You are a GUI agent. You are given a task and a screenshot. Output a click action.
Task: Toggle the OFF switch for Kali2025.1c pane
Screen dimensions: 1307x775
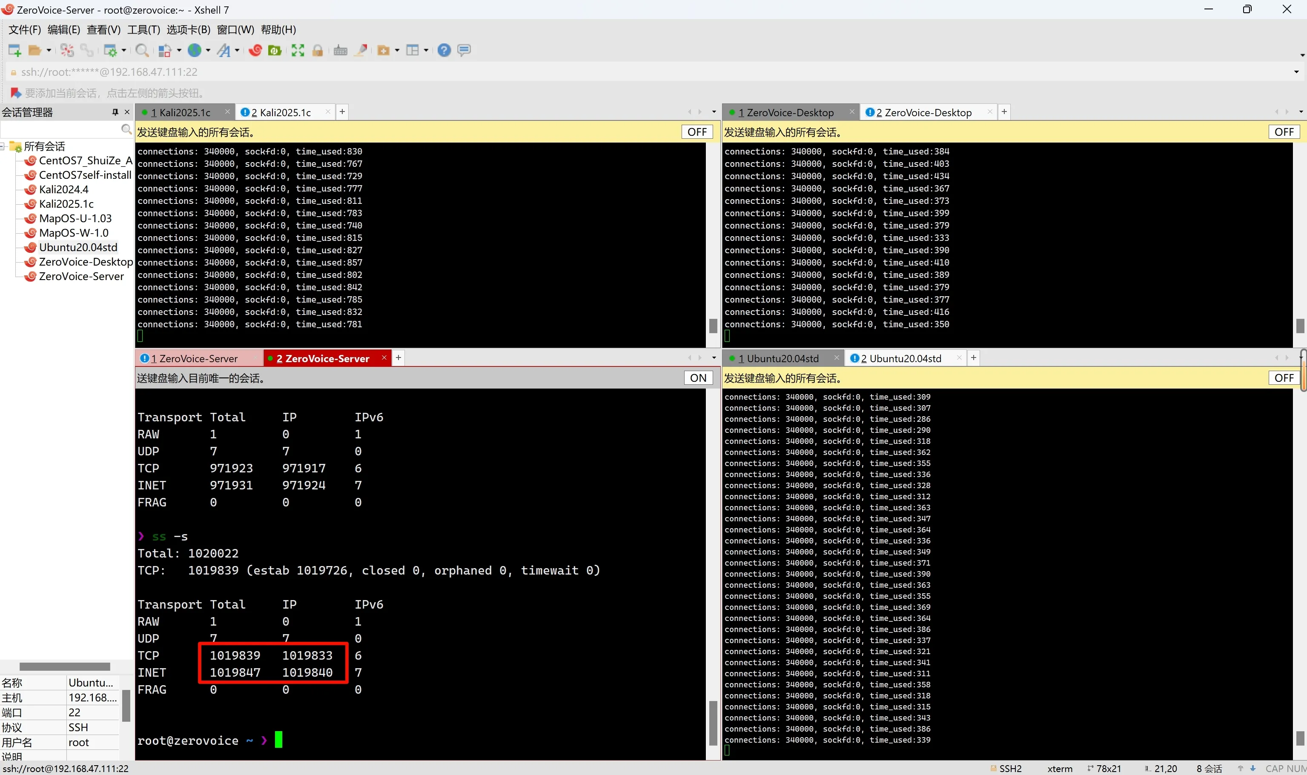(697, 132)
